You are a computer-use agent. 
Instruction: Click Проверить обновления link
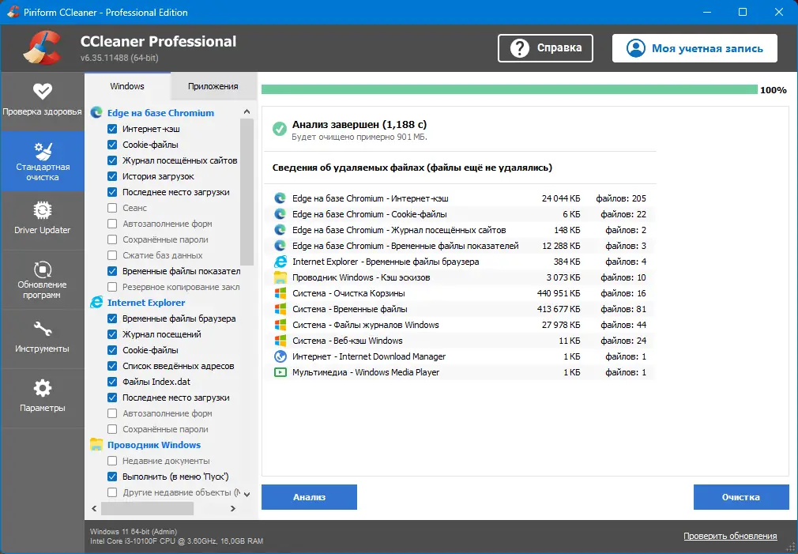click(x=730, y=536)
